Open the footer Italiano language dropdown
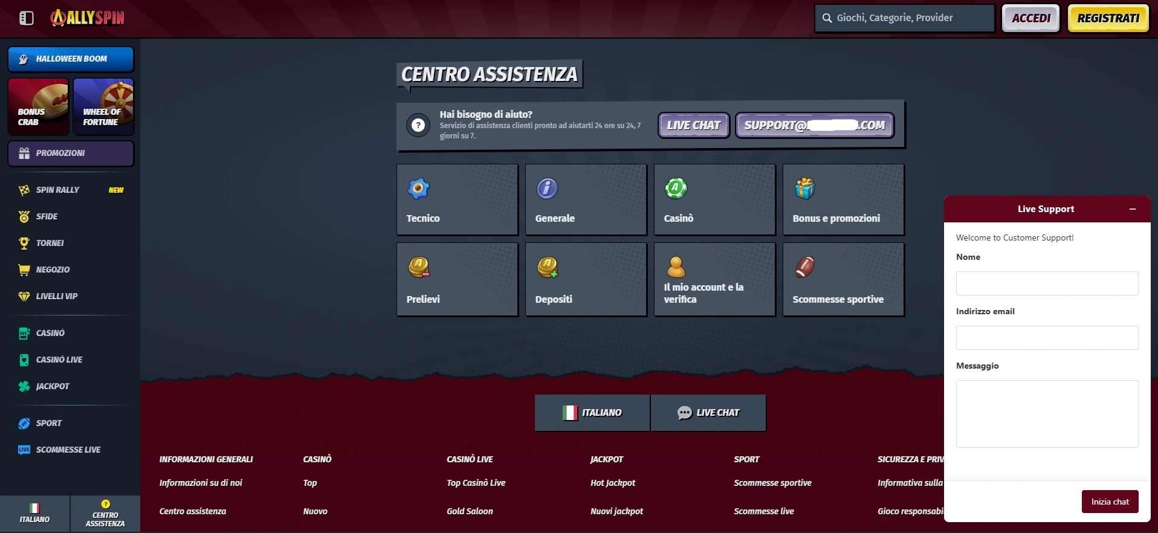Viewport: 1158px width, 533px height. 592,413
